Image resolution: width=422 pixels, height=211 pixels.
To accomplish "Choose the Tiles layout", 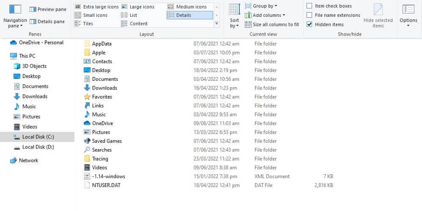I will pos(84,24).
